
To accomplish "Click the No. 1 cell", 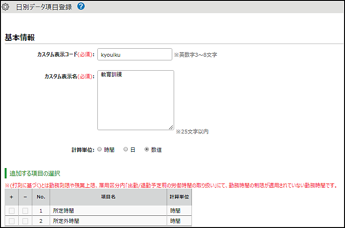I will coord(41,211).
